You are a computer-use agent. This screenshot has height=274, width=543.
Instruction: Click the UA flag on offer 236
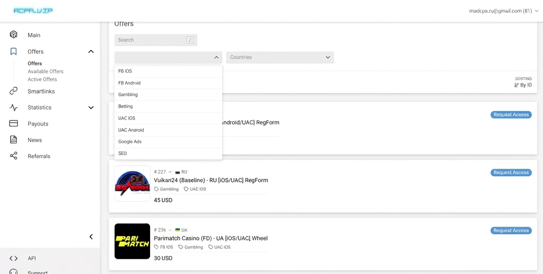click(x=177, y=230)
